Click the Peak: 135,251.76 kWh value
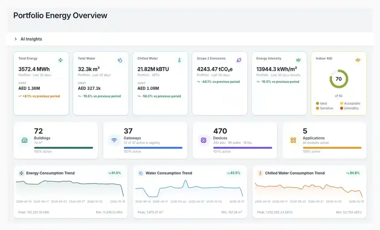 coord(34,212)
